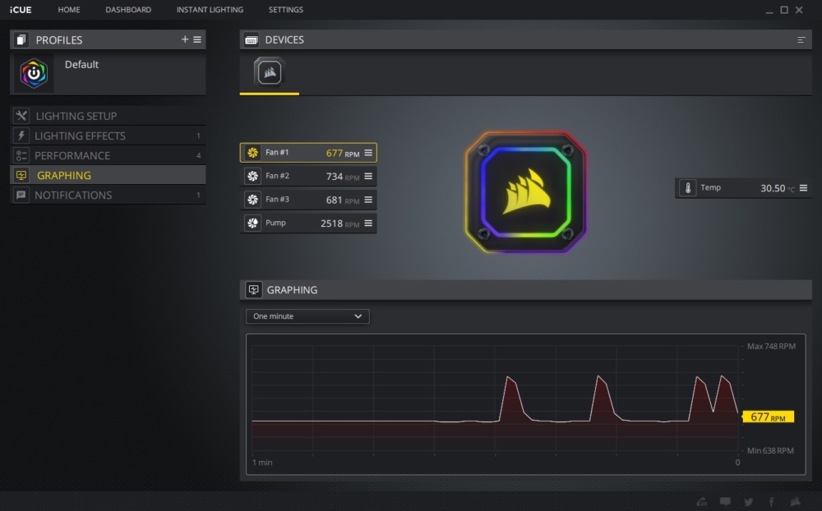The width and height of the screenshot is (822, 511).
Task: Open Fan #3 options menu
Action: [x=368, y=200]
